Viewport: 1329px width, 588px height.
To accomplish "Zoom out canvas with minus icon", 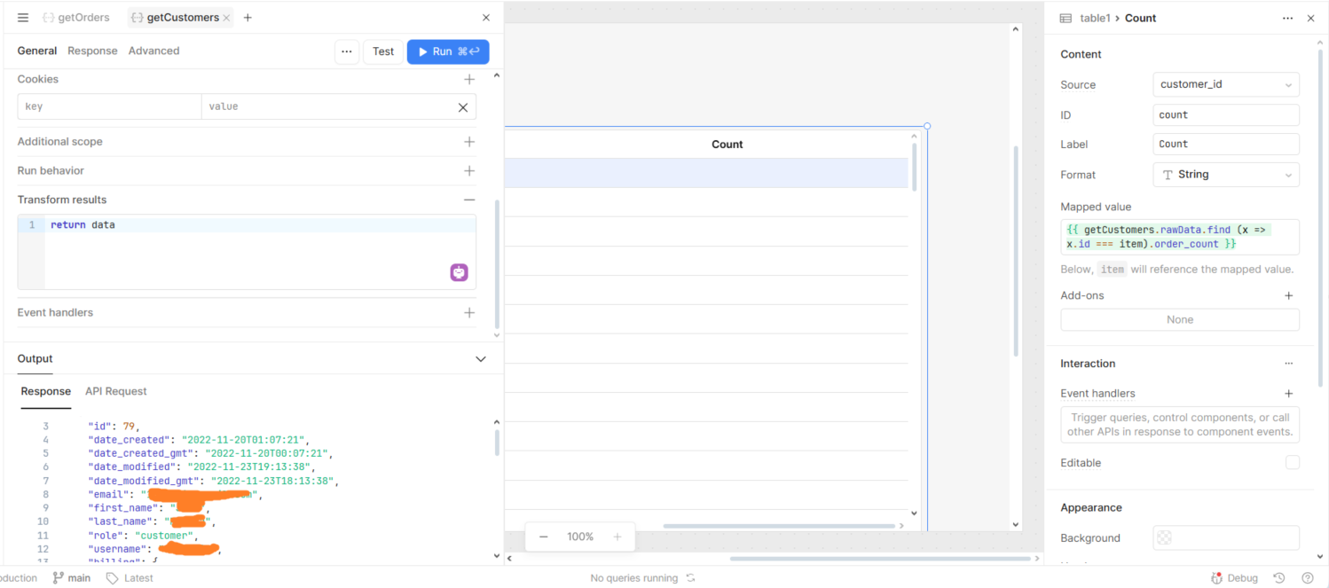I will (544, 537).
